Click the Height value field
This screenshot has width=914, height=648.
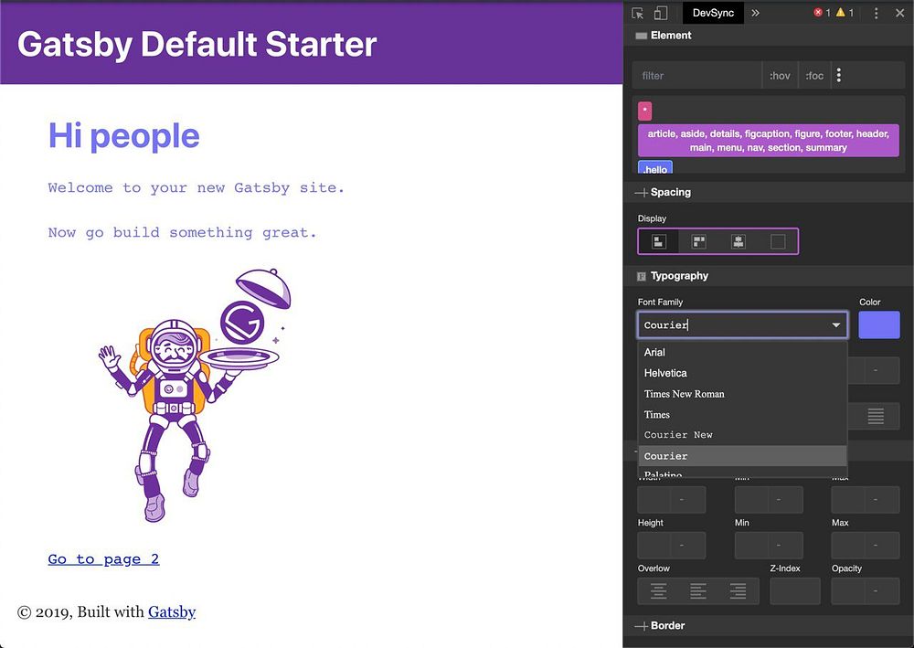coord(654,546)
